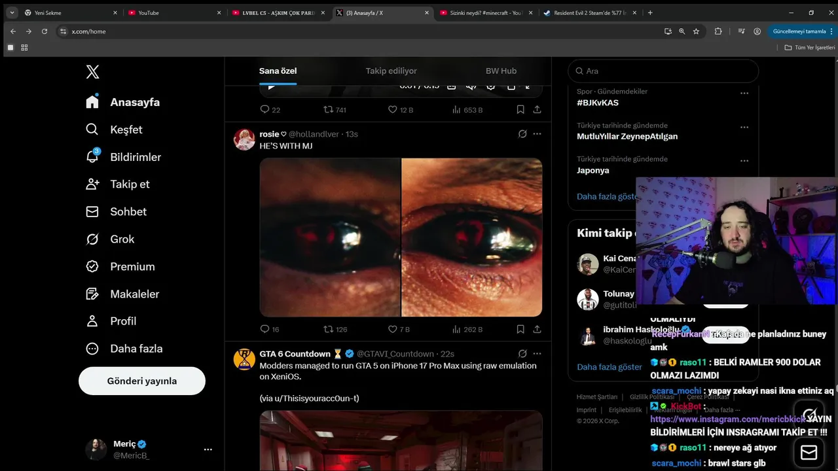Switch to Yeni Sekme browser tab
Image resolution: width=838 pixels, height=471 pixels.
click(x=71, y=12)
